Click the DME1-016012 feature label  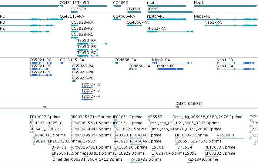[189, 104]
